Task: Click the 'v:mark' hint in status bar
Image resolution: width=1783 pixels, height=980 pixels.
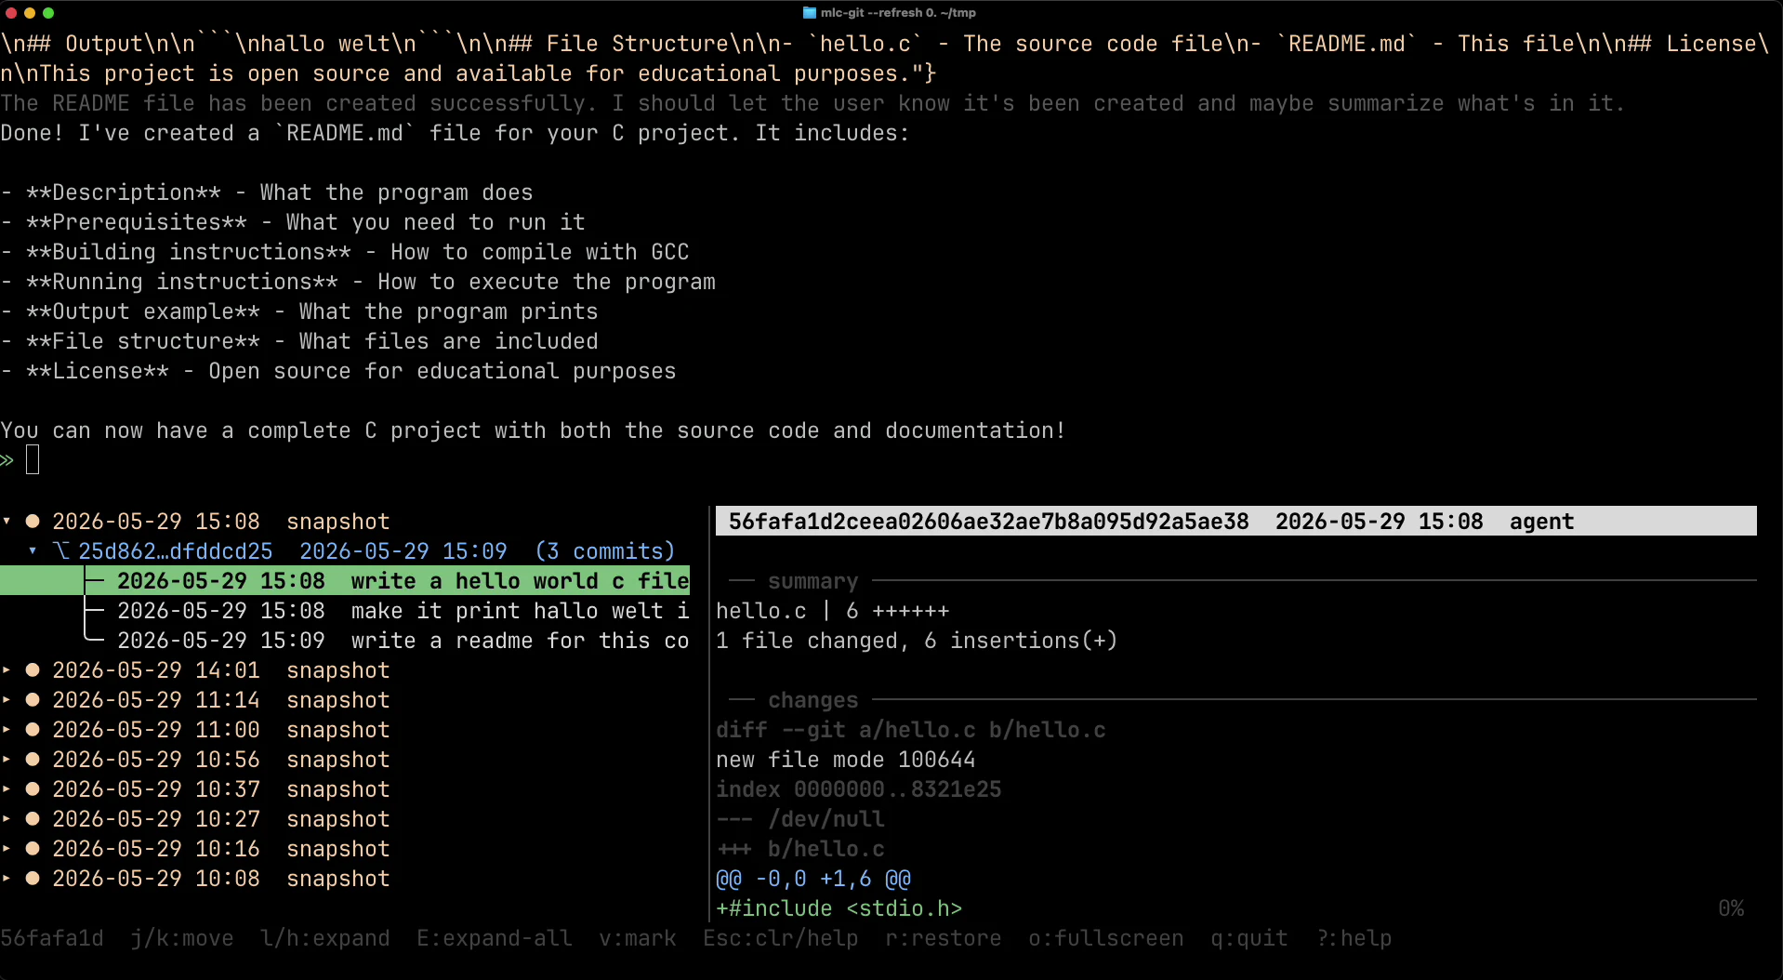Action: pos(638,938)
